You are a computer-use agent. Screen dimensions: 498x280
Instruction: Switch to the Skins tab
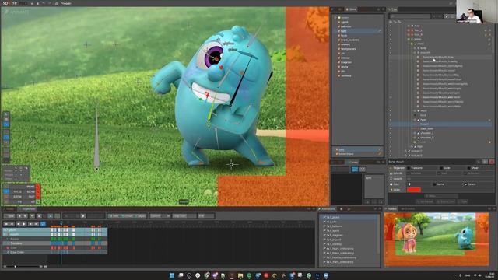(x=352, y=9)
